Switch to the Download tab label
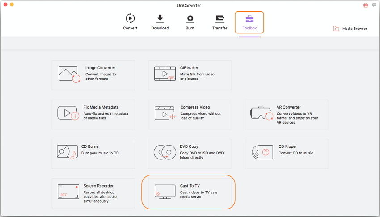Image resolution: width=380 pixels, height=217 pixels. (x=160, y=28)
